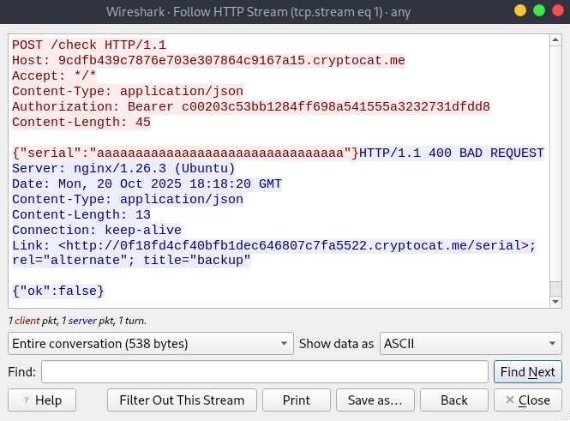Click the yellow minimize window button
Image resolution: width=570 pixels, height=421 pixels.
520,10
